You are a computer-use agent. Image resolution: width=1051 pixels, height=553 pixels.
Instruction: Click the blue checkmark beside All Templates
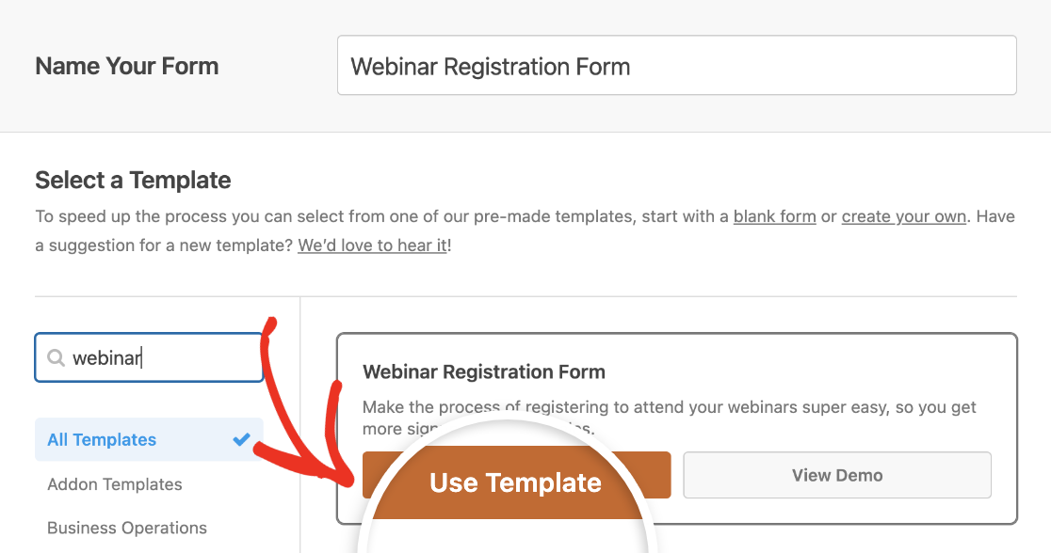point(241,440)
